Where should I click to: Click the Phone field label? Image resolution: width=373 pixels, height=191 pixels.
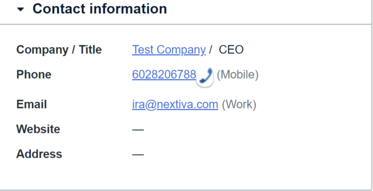(34, 75)
